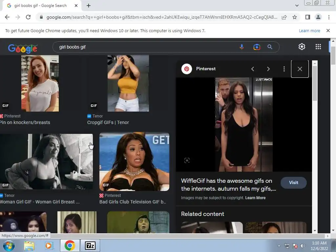
Task: Click the taskbar clock showing 1:10 AM
Action: pyautogui.click(x=319, y=246)
